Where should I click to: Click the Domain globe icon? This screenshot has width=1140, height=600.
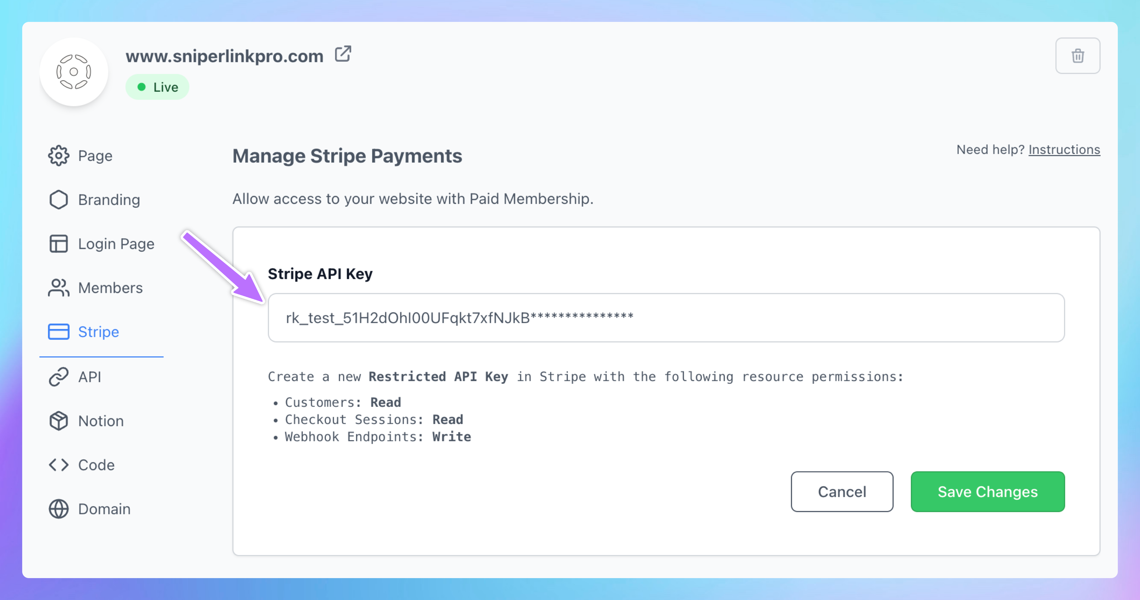[x=58, y=509]
